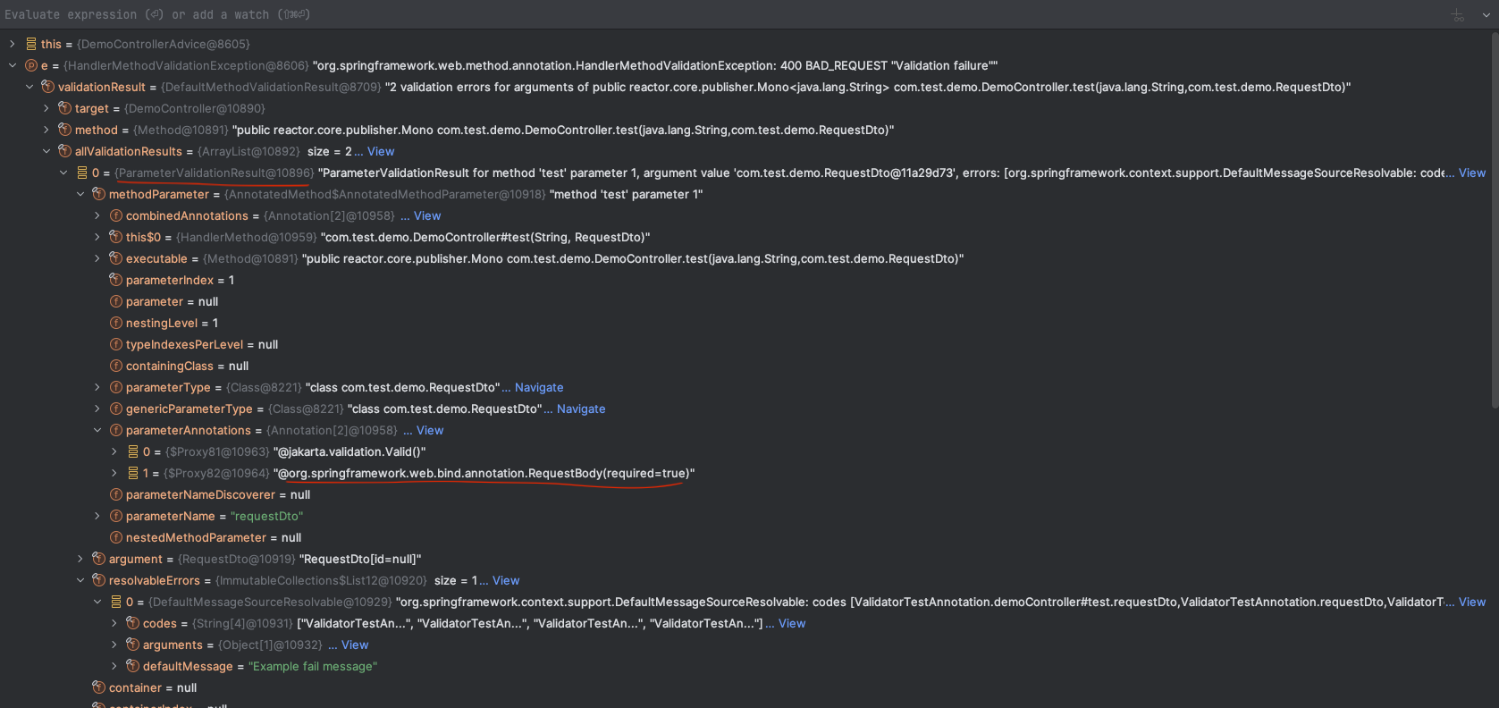
Task: Click View link beside arguments Object[1]
Action: coord(355,645)
